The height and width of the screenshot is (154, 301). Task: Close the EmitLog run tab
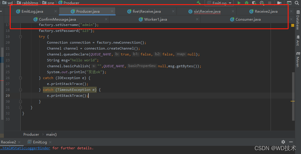pyautogui.click(x=50, y=142)
